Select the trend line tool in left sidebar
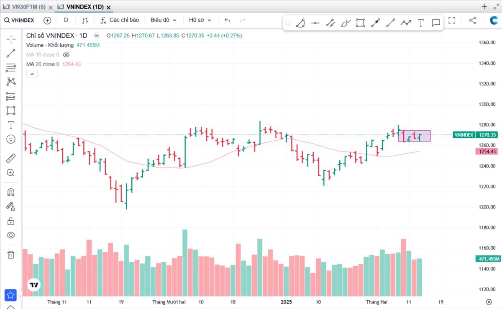502x309 pixels. coord(11,53)
